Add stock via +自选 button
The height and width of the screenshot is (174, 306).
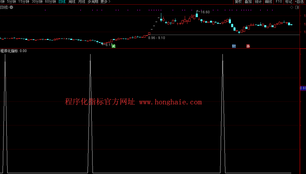pyautogui.click(x=299, y=2)
